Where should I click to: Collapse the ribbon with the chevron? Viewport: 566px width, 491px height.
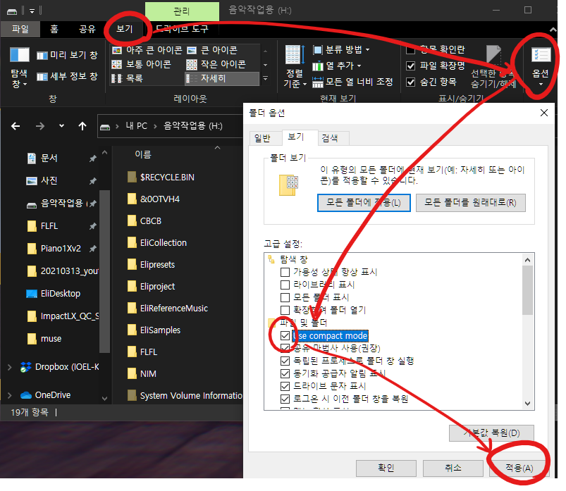click(x=553, y=30)
